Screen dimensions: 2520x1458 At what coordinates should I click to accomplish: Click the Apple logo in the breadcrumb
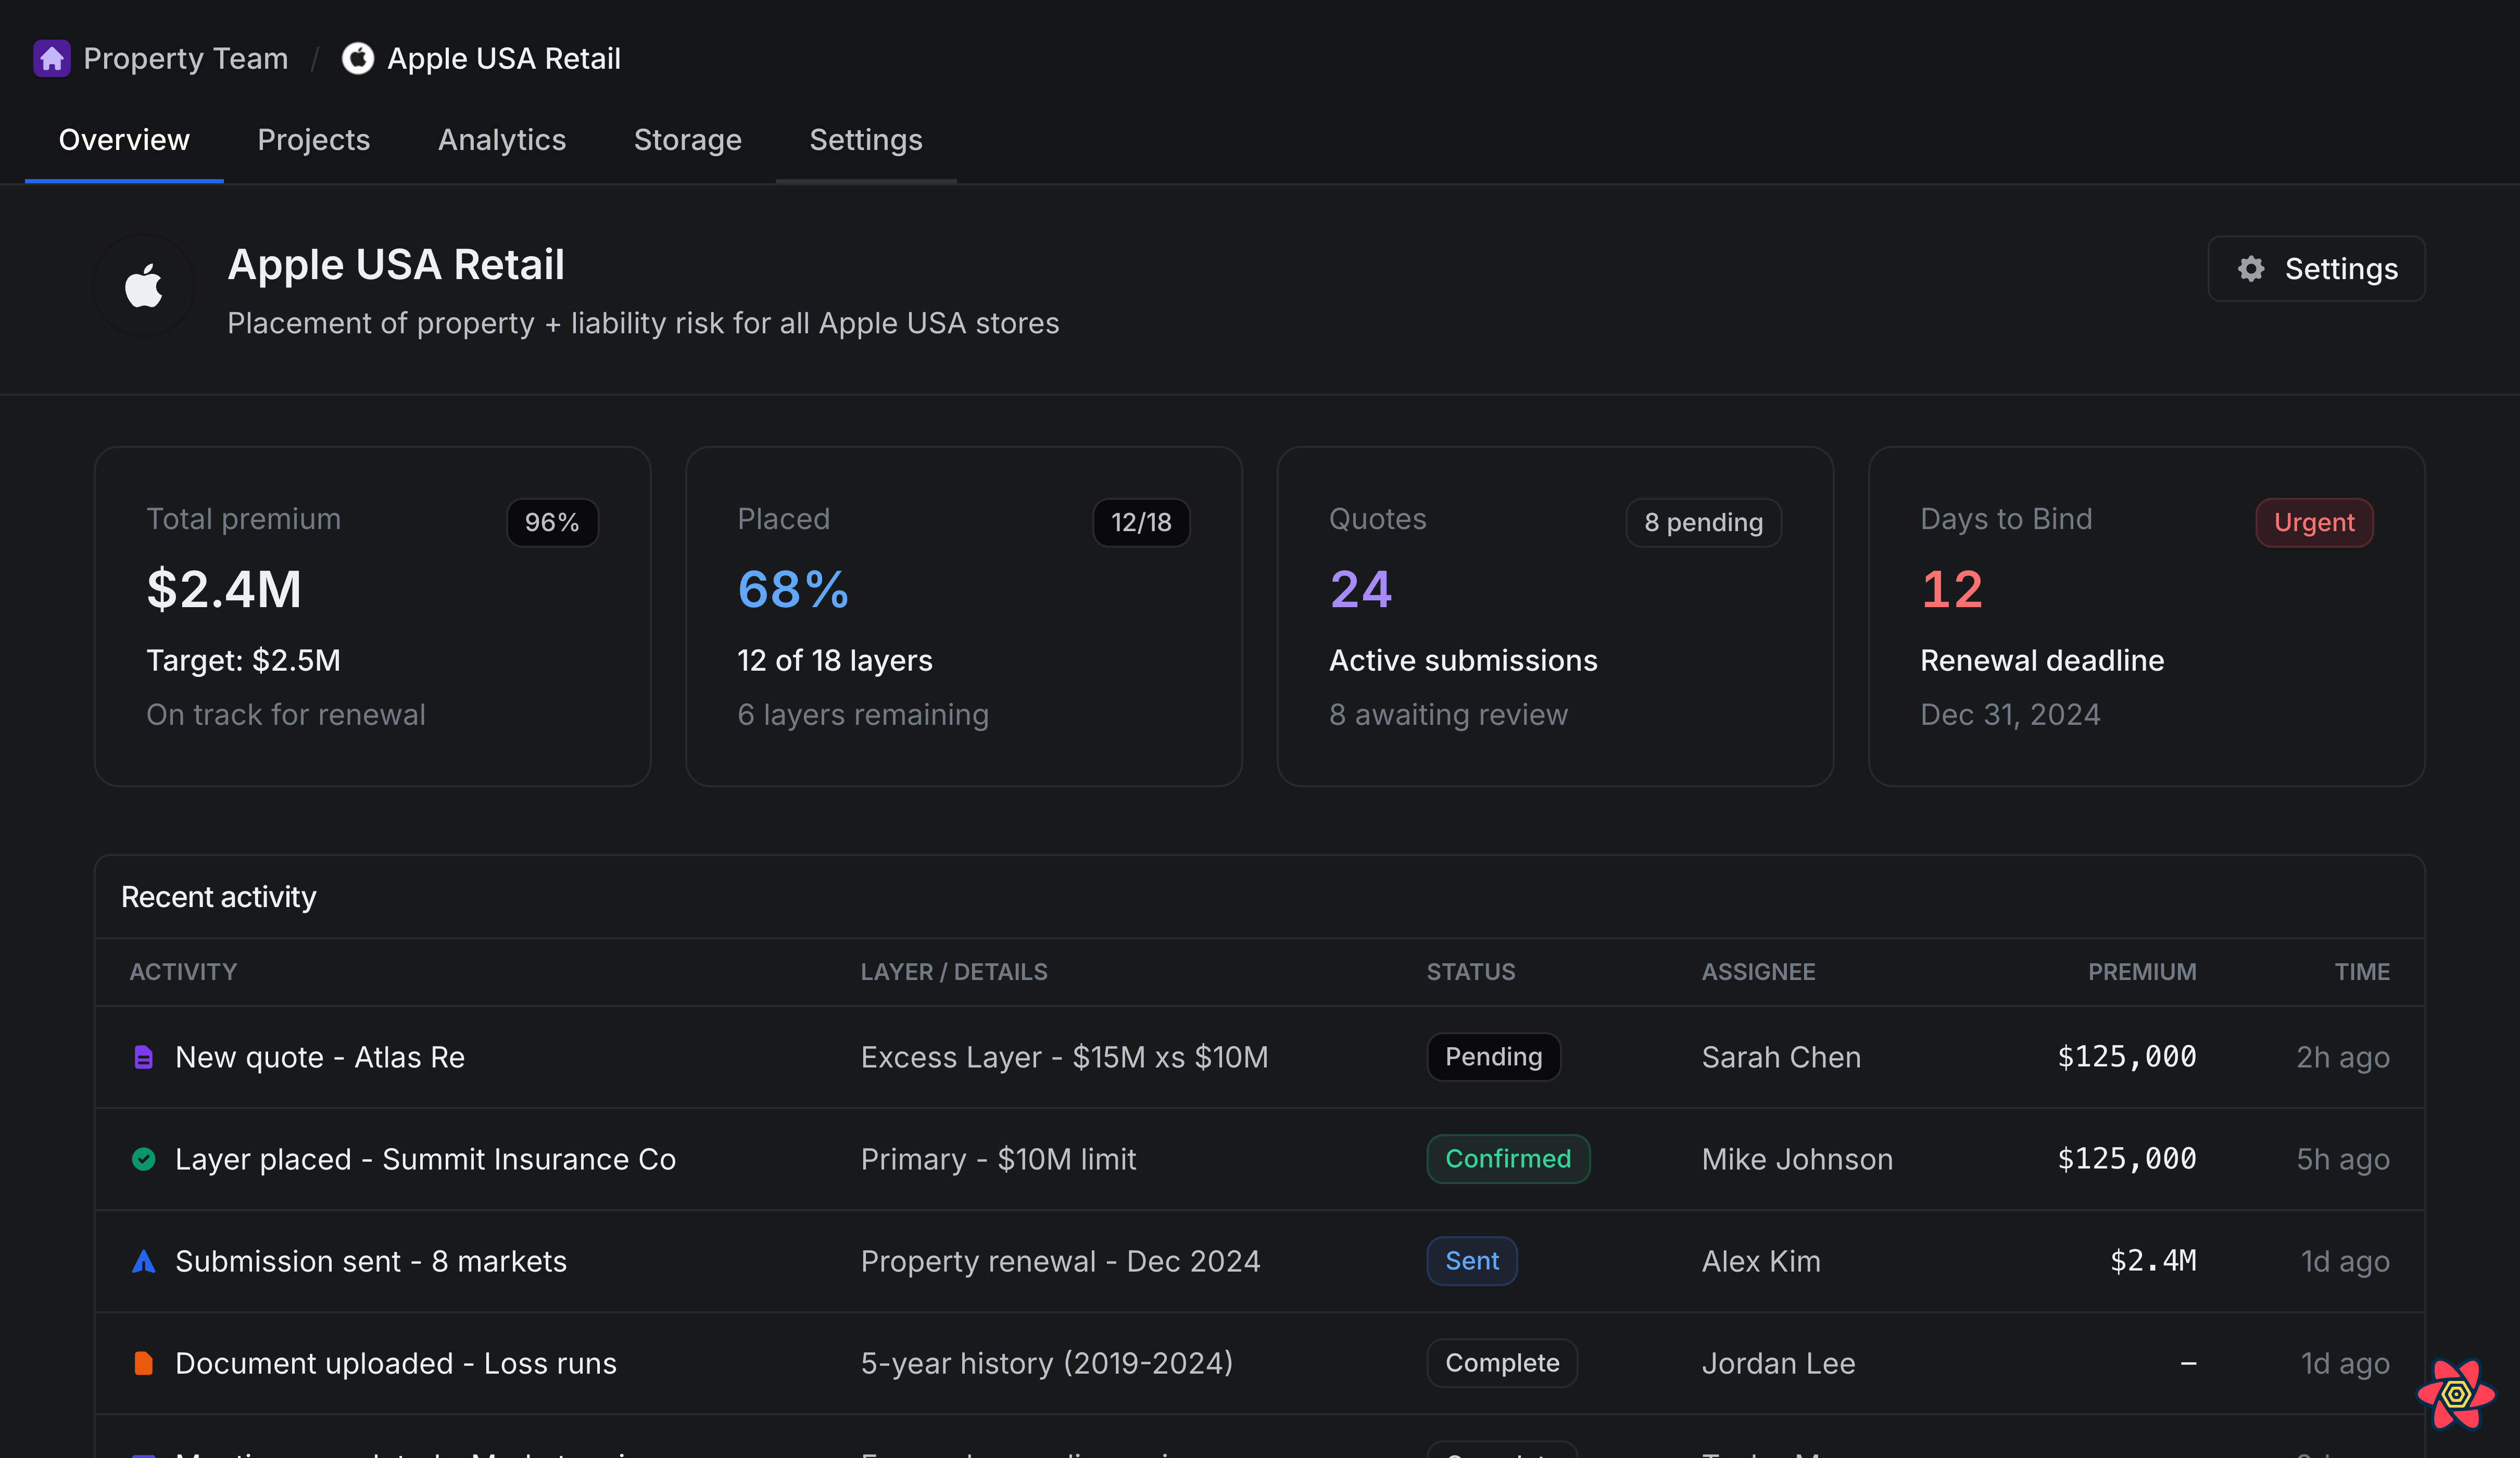pos(358,58)
